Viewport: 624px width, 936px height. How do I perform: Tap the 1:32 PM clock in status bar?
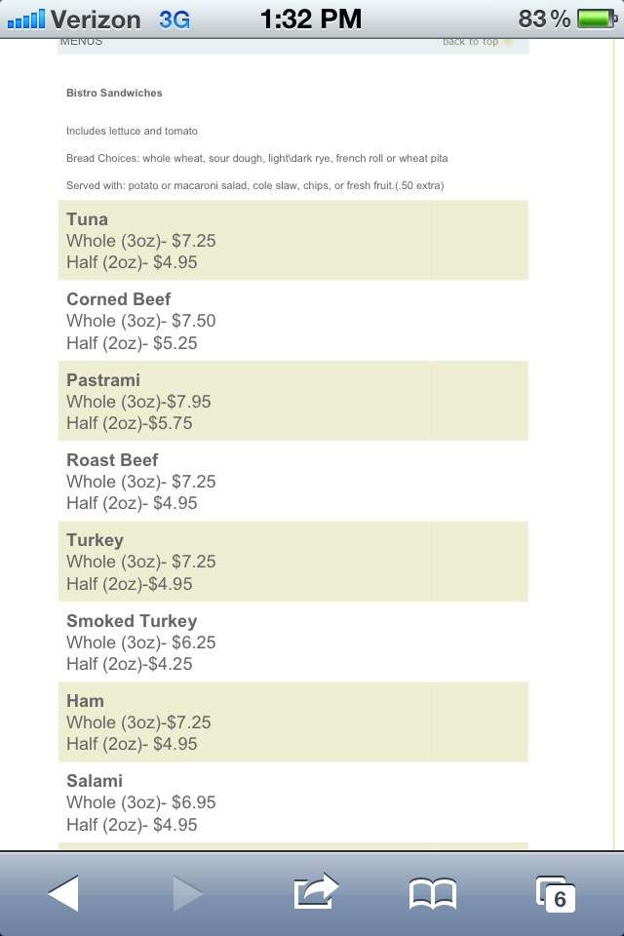311,19
